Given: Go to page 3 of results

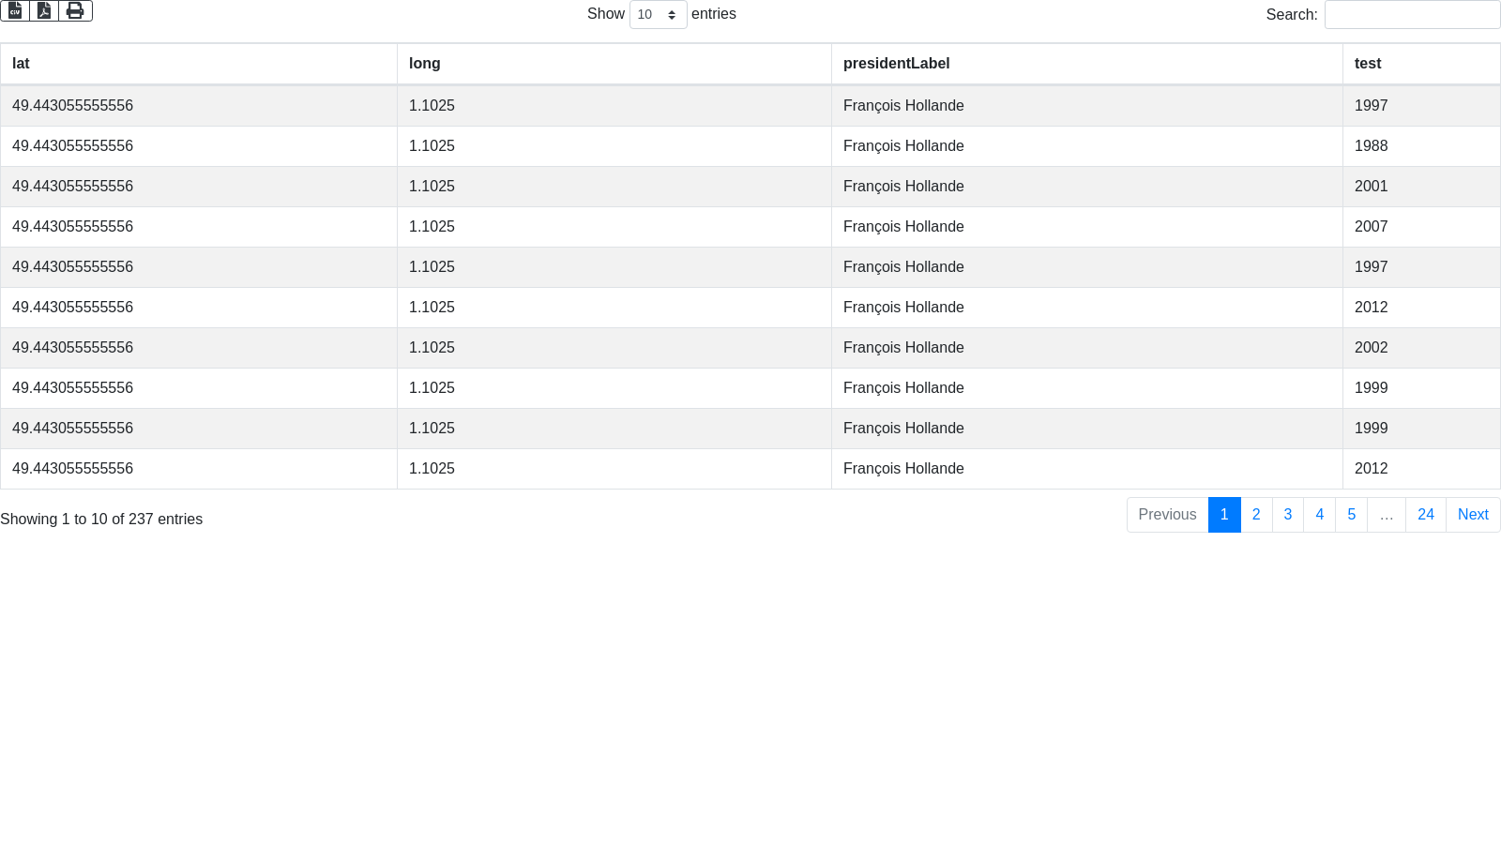Looking at the screenshot, I should coord(1288,515).
